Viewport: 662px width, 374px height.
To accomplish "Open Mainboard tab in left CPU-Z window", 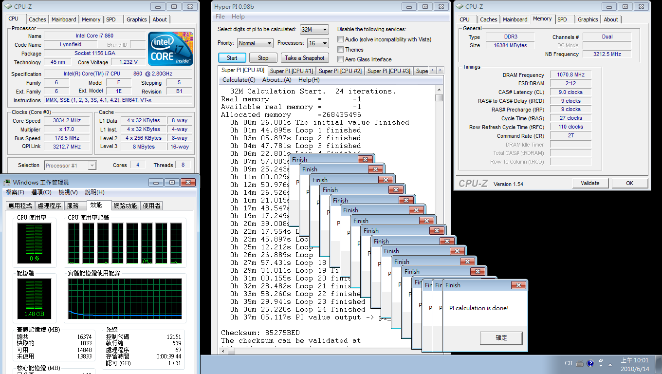I will coord(64,19).
